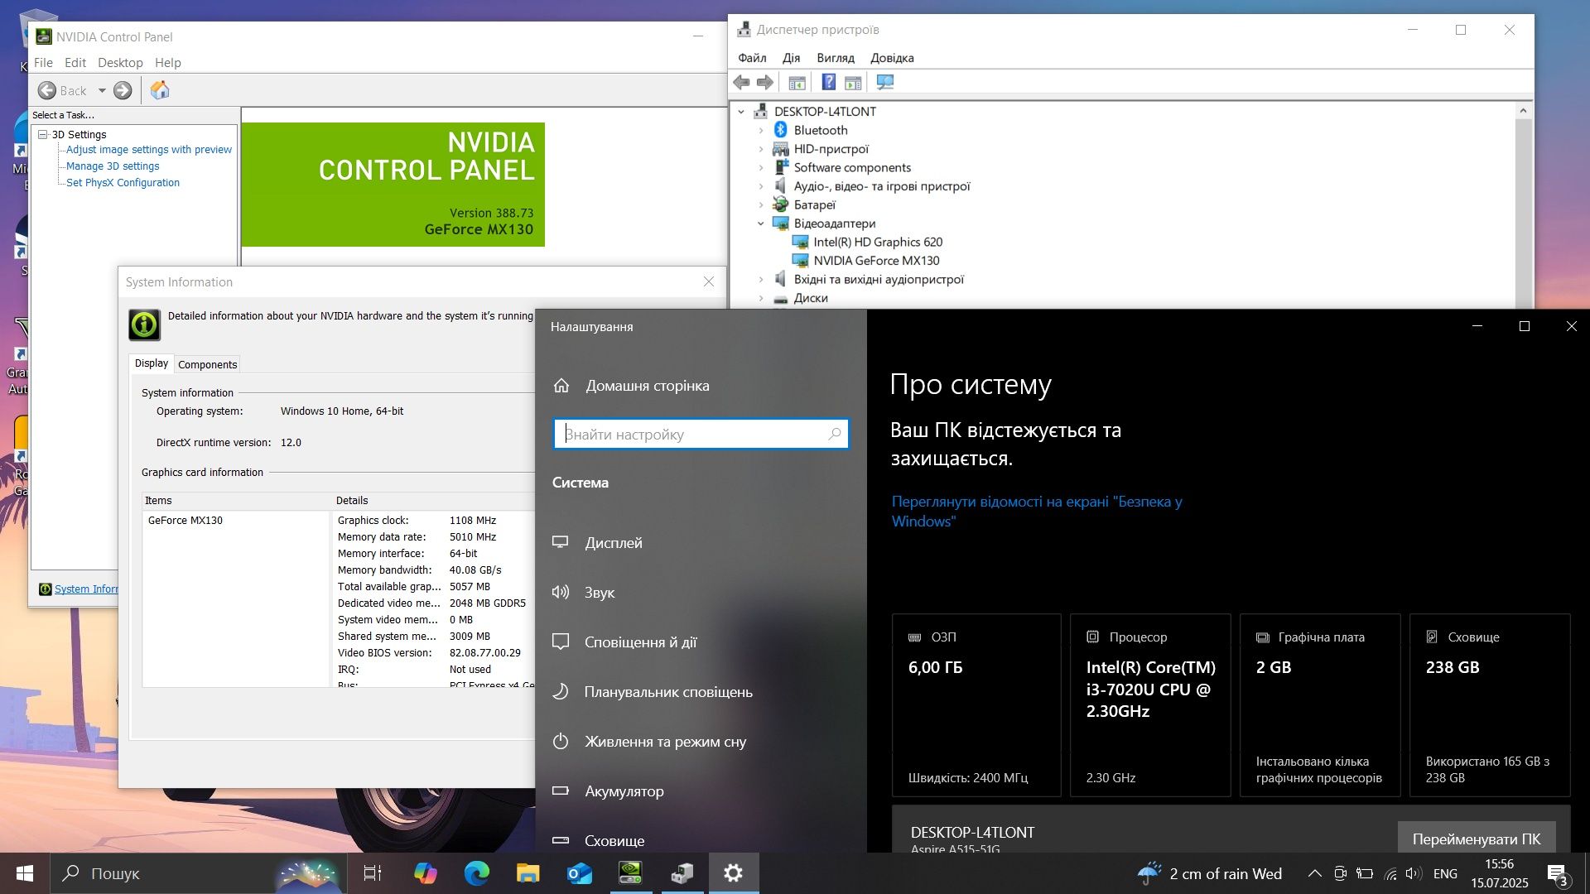Click NVIDIA Control Panel taskbar icon

631,873
